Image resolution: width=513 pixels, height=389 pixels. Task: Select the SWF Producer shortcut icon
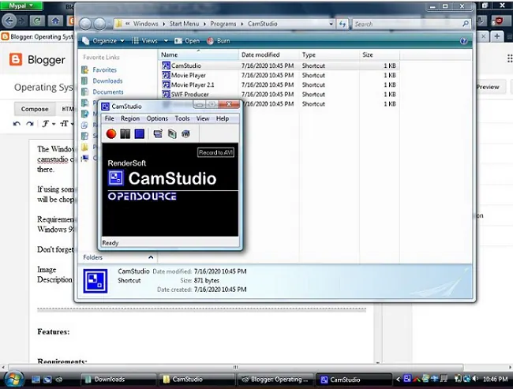tap(166, 94)
